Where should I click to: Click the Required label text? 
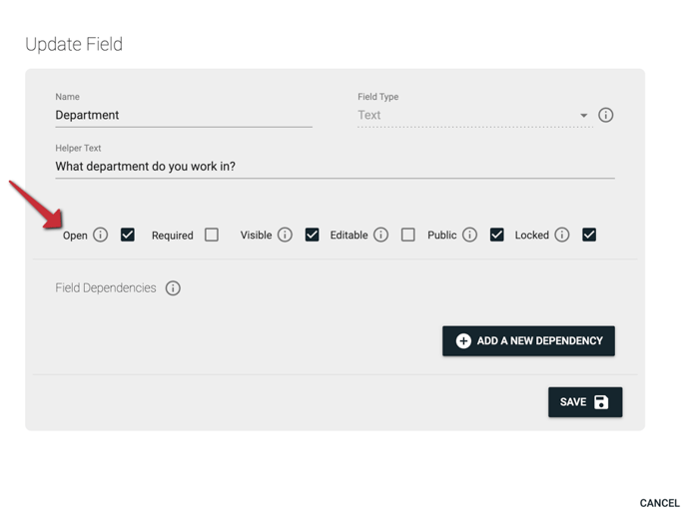[x=172, y=236]
